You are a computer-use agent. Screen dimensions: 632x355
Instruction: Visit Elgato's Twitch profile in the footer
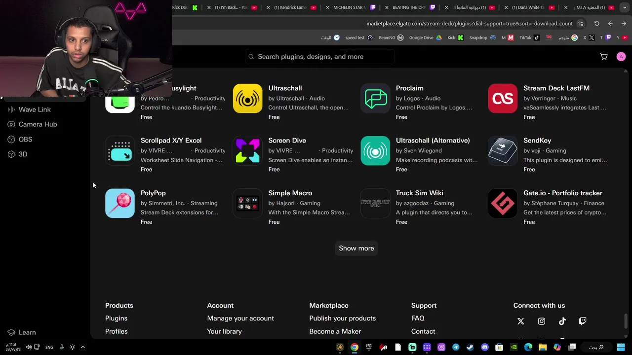click(x=583, y=321)
